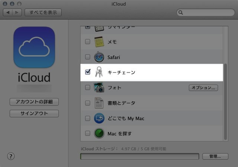This screenshot has height=167, width=238.
Task: Click the Mac を探す label text
Action: 119,134
